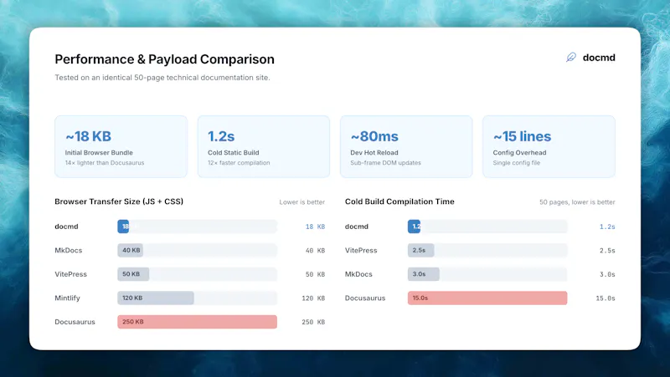Click the blue '1.2s' value at row end
Image resolution: width=670 pixels, height=377 pixels.
pyautogui.click(x=607, y=227)
